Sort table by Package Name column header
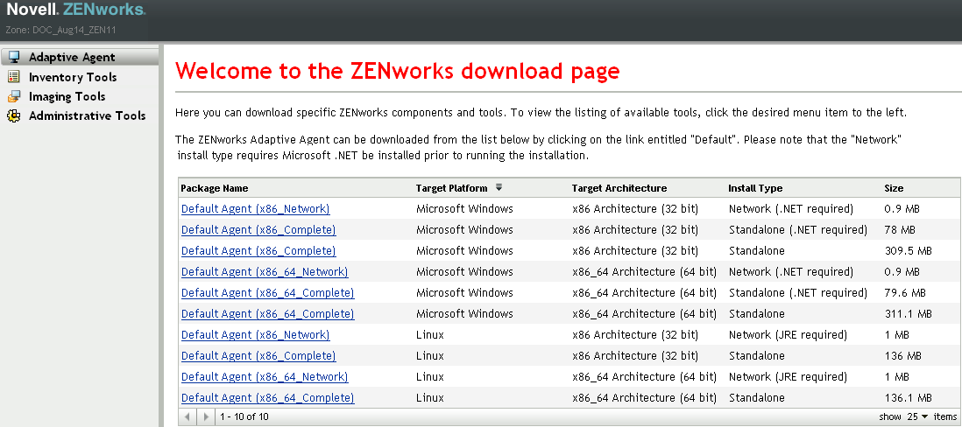Screen dimensions: 962x427 click(215, 188)
